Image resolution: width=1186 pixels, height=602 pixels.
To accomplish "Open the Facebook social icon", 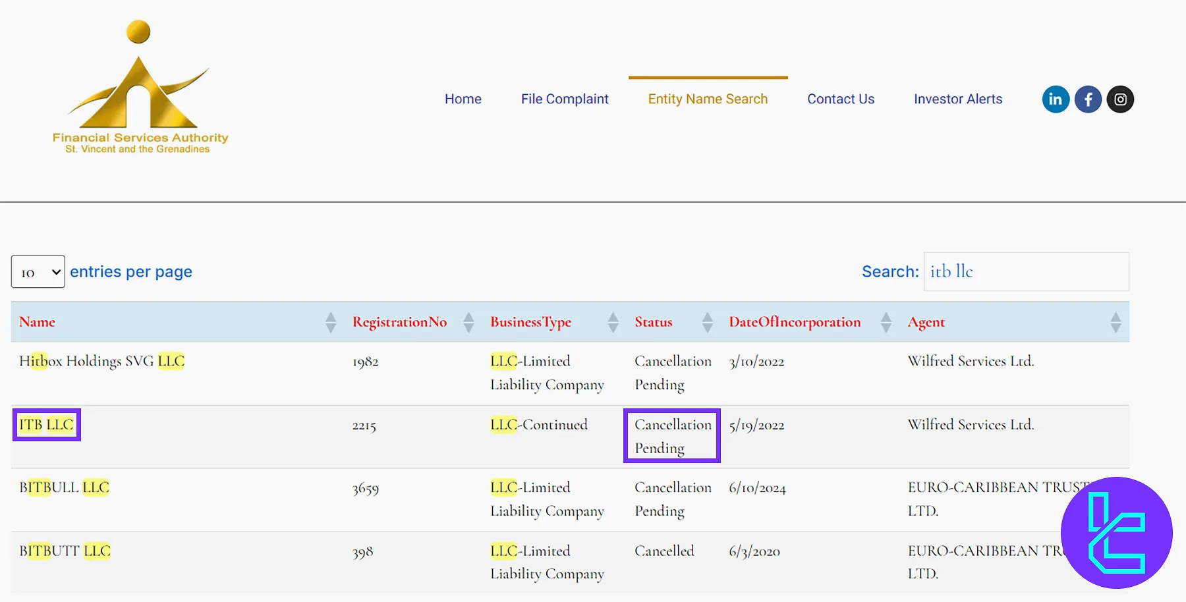I will tap(1088, 99).
